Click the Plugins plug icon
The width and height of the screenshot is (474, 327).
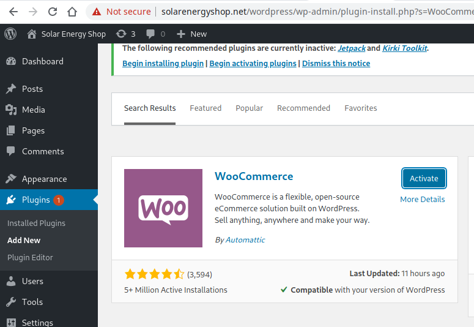pyautogui.click(x=11, y=200)
